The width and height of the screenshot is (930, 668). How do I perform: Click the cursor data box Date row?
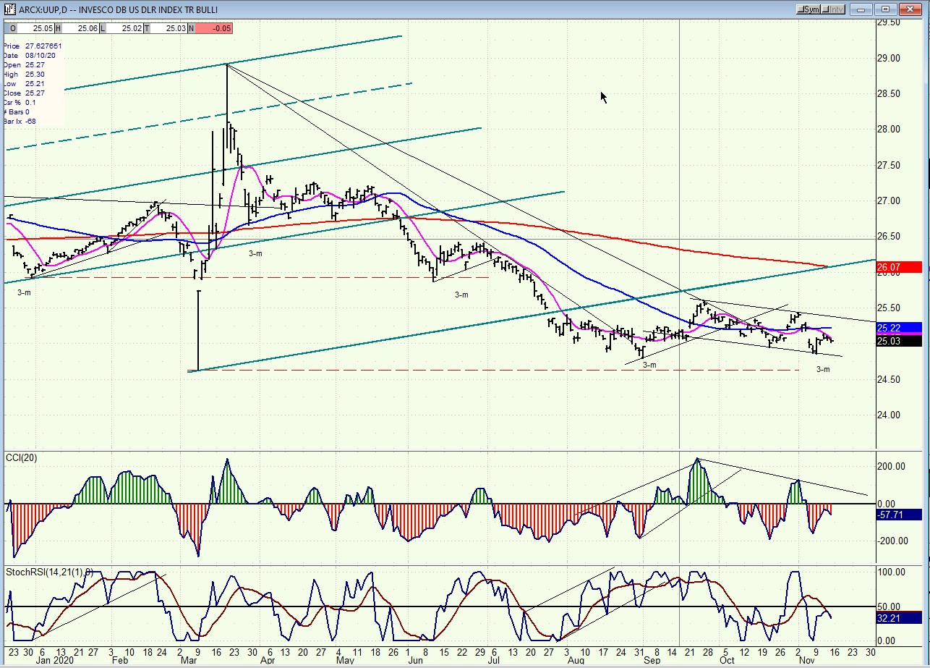[29, 56]
